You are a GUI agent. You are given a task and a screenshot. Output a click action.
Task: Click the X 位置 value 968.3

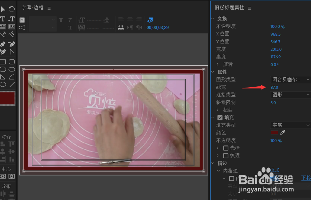276,34
